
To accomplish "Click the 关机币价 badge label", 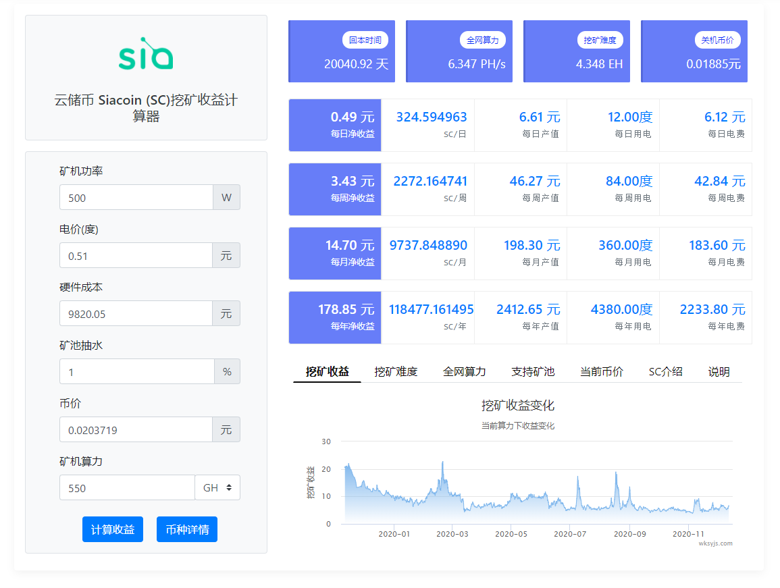I will 717,41.
